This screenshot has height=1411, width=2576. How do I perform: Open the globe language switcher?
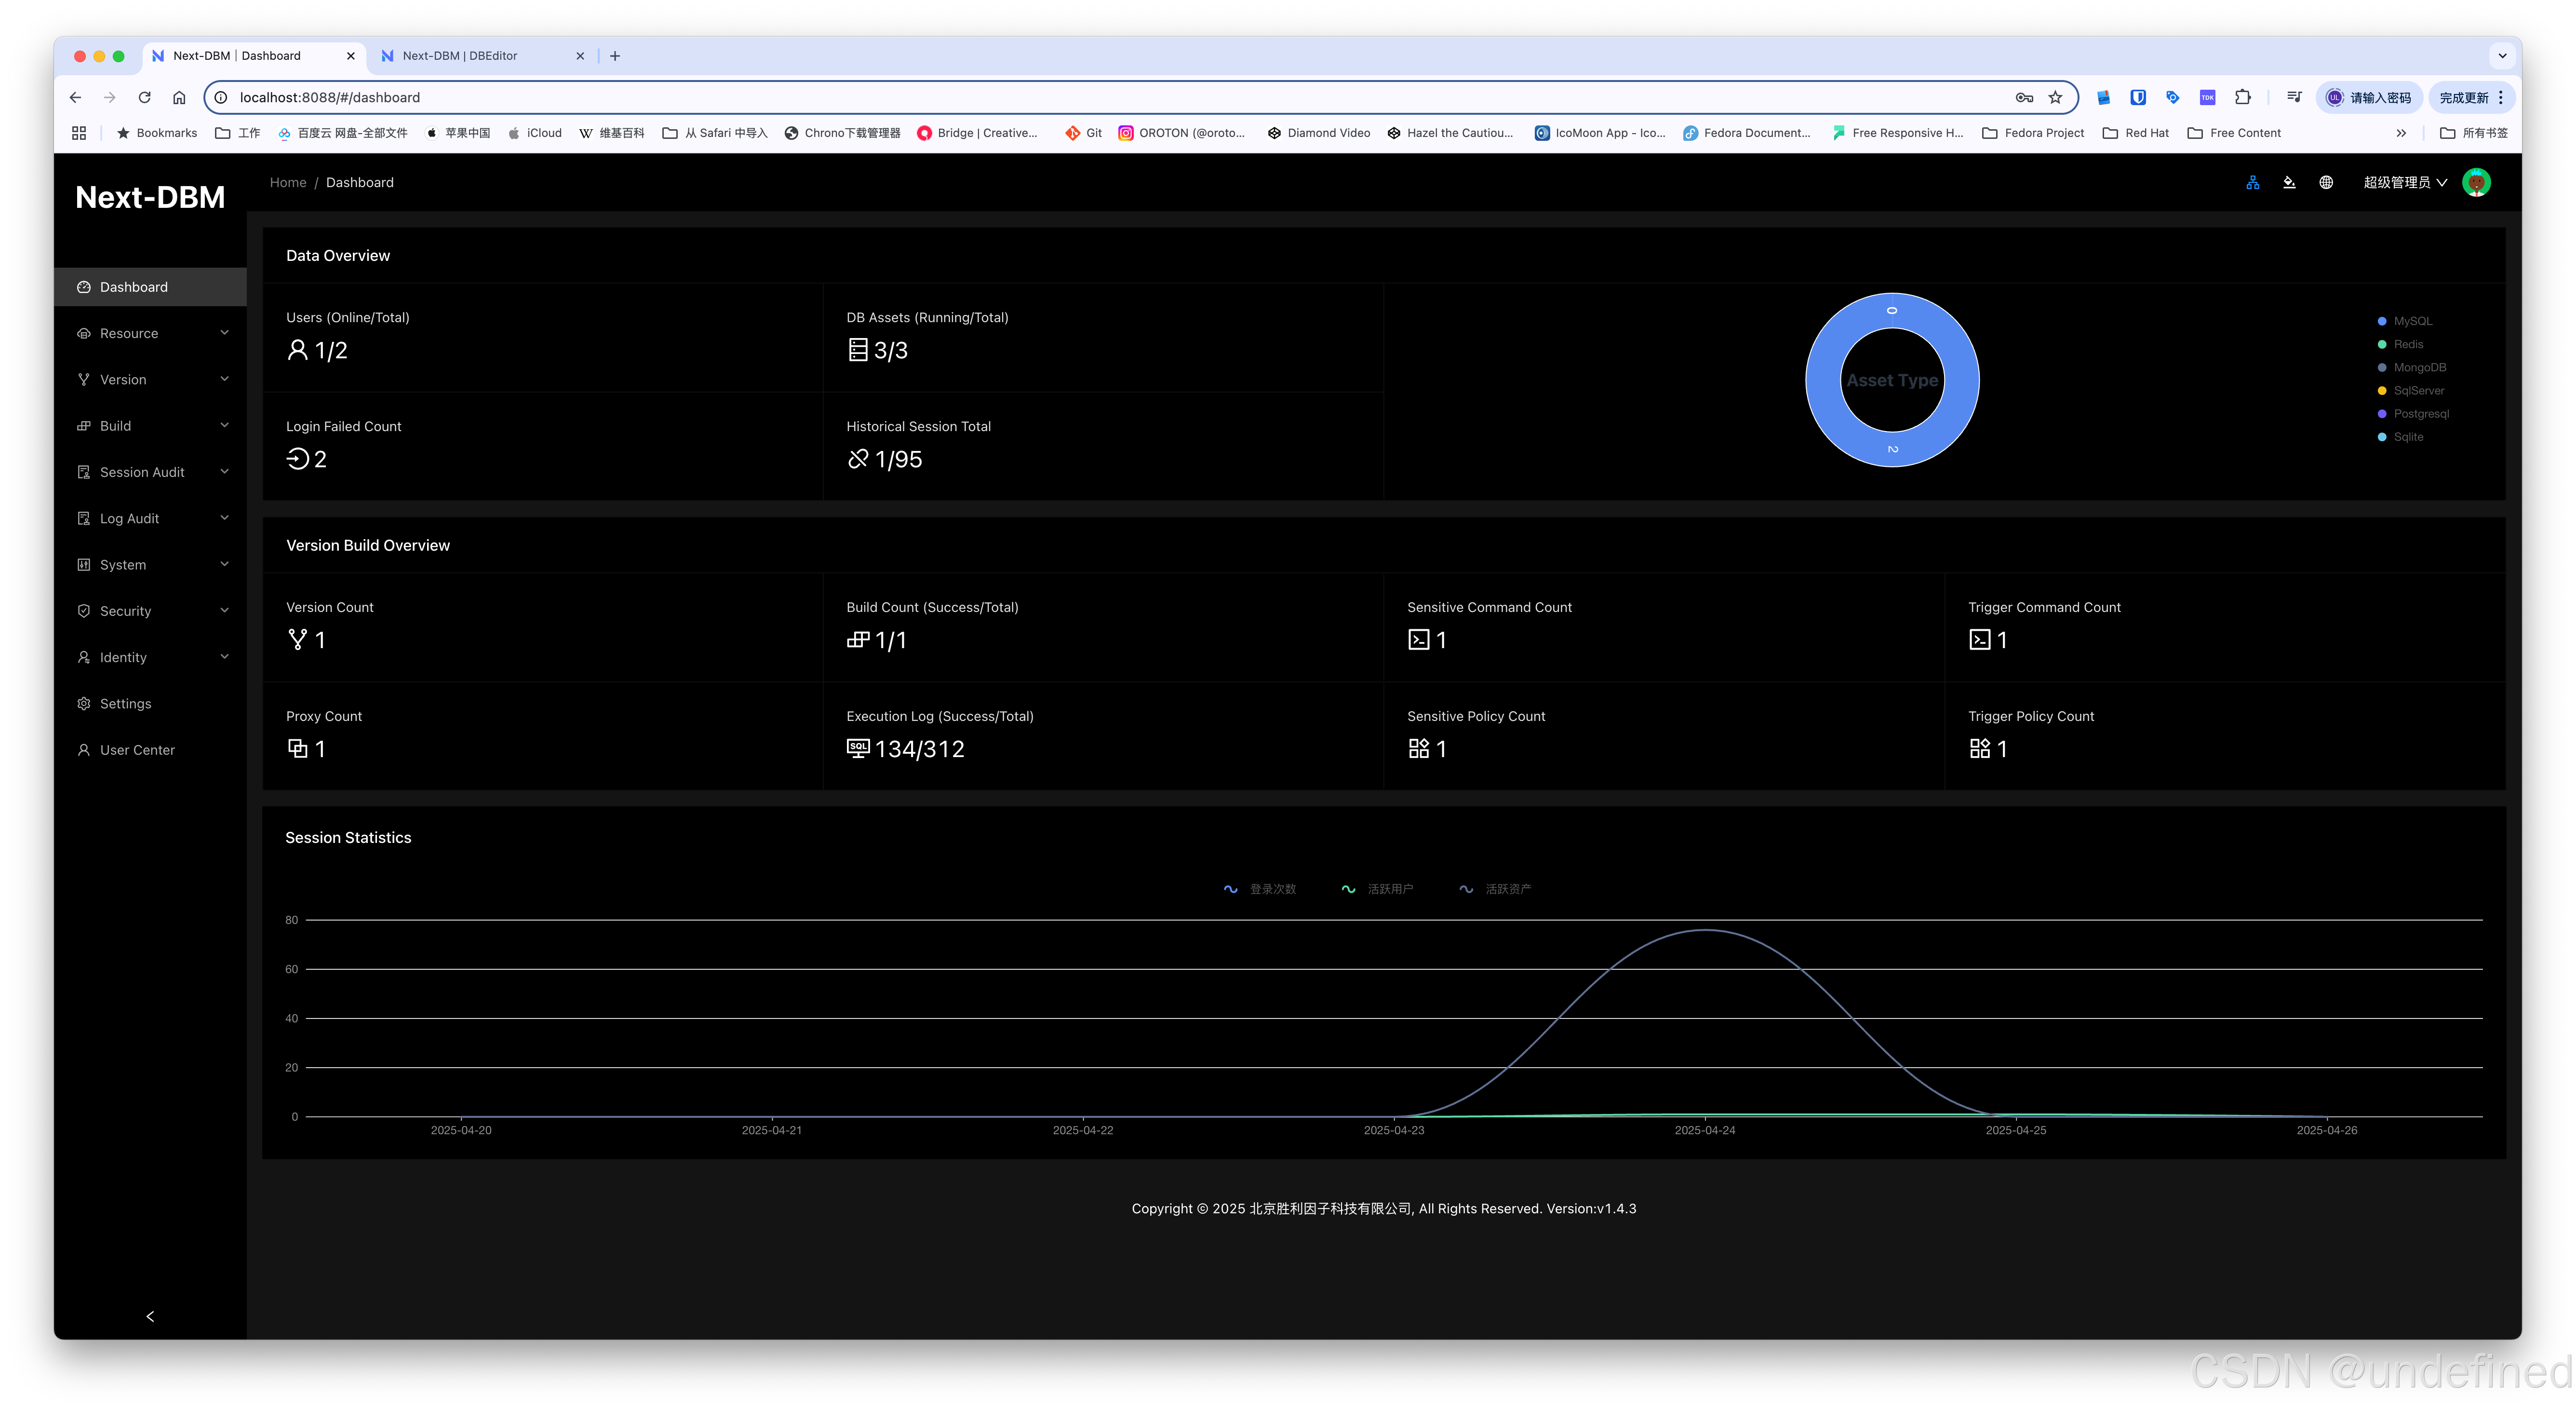pos(2326,182)
